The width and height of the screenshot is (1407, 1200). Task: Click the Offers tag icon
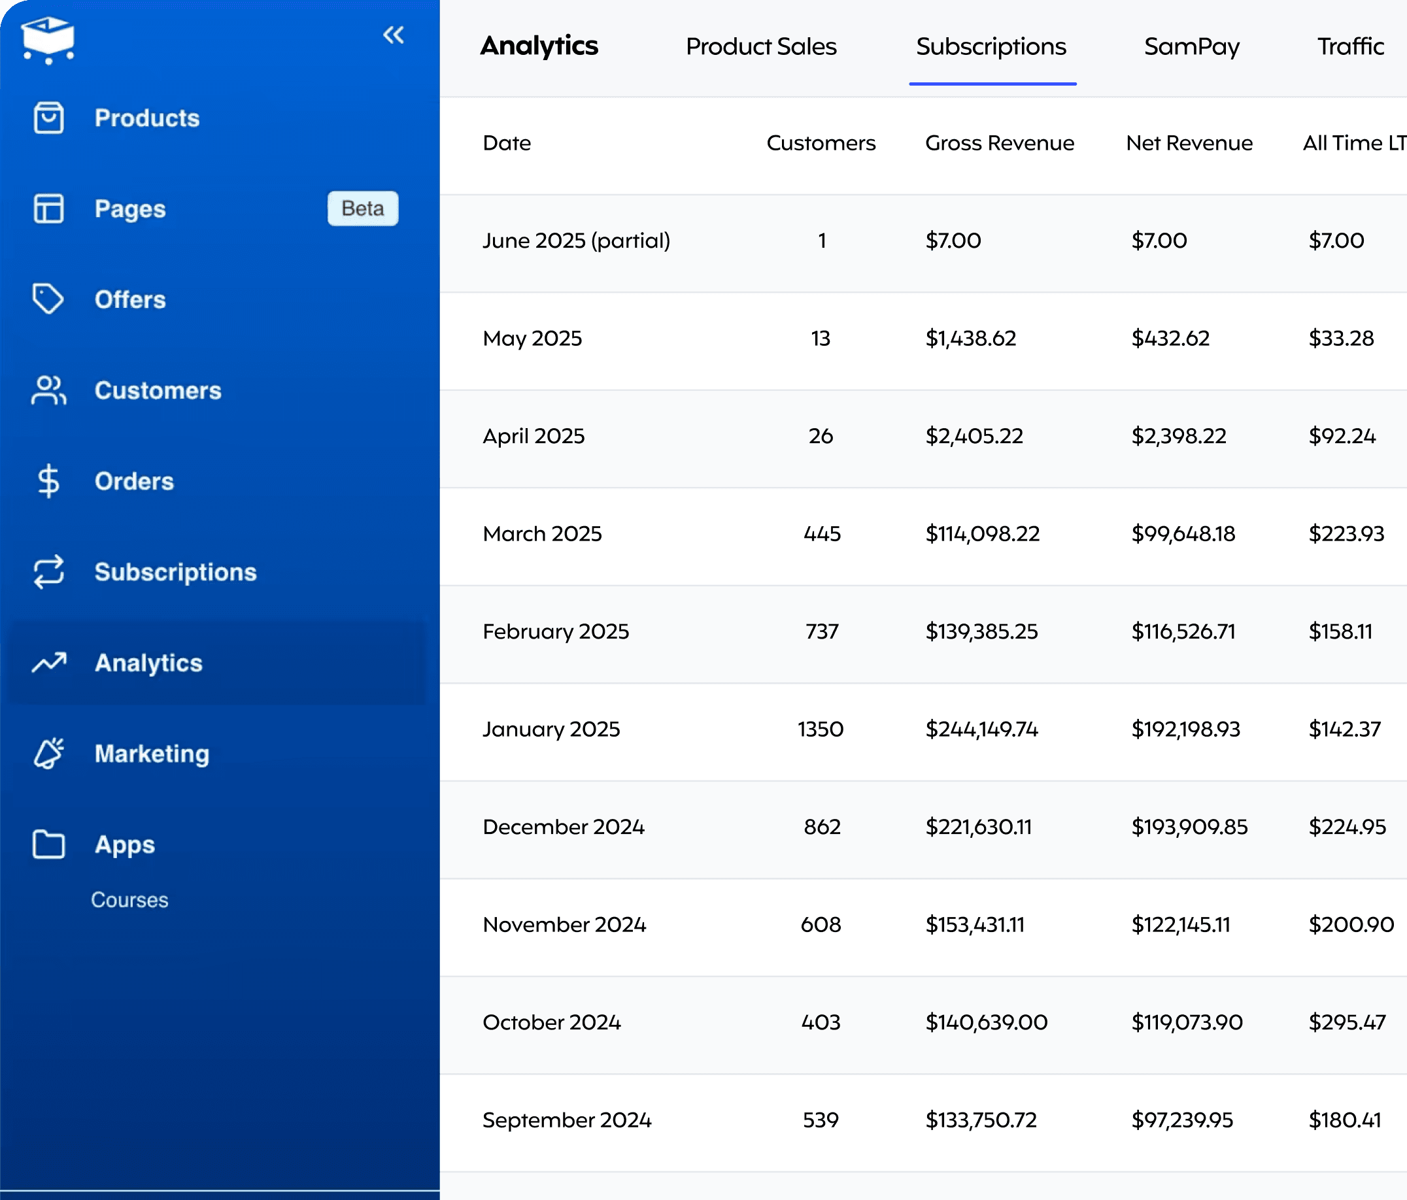coord(48,299)
